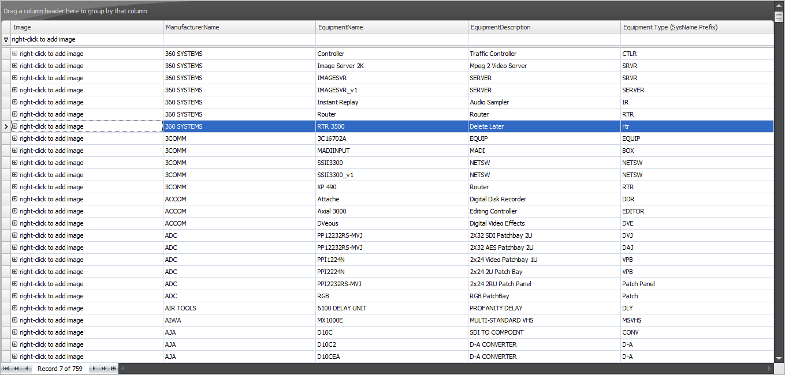Click the ManufacturerName filter row cell
This screenshot has height=375, width=785.
coord(239,40)
